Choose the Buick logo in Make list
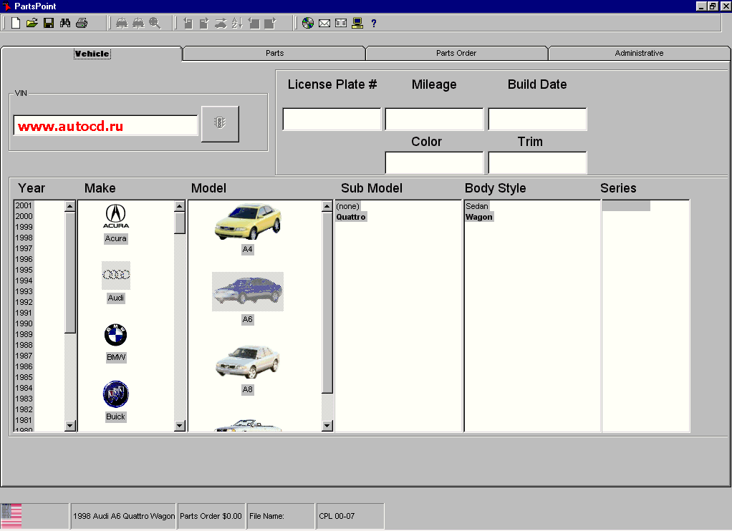Viewport: 732px width, 531px height. pyautogui.click(x=116, y=394)
